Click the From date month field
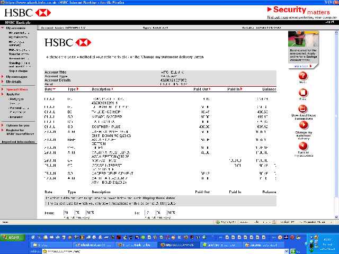This screenshot has height=254, width=339. [x=79, y=213]
